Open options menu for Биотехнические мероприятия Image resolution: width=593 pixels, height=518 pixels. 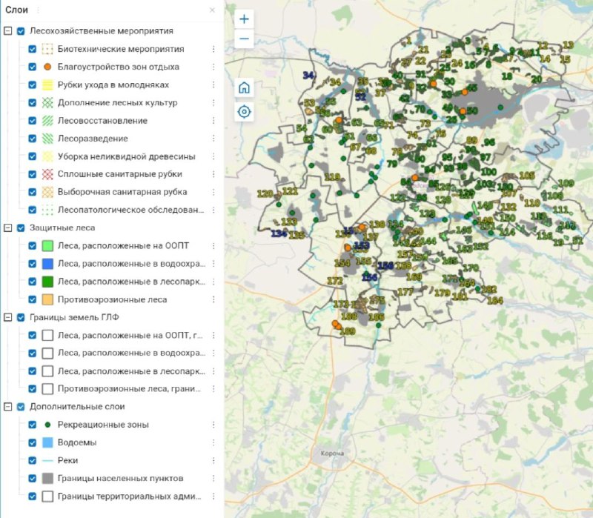click(x=213, y=49)
